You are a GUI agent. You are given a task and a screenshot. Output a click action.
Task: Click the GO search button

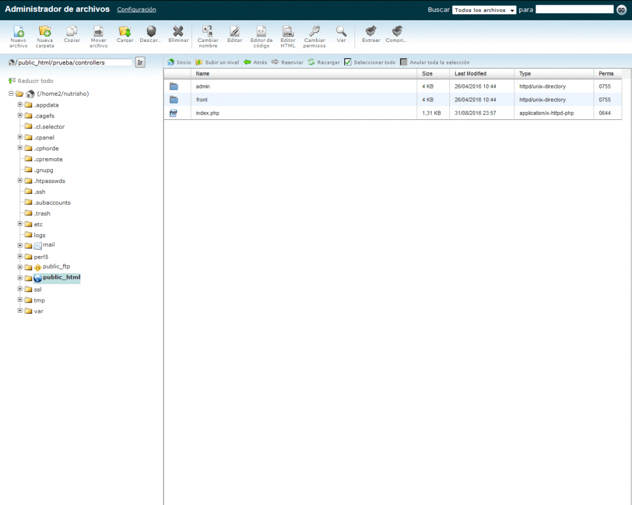pos(622,10)
